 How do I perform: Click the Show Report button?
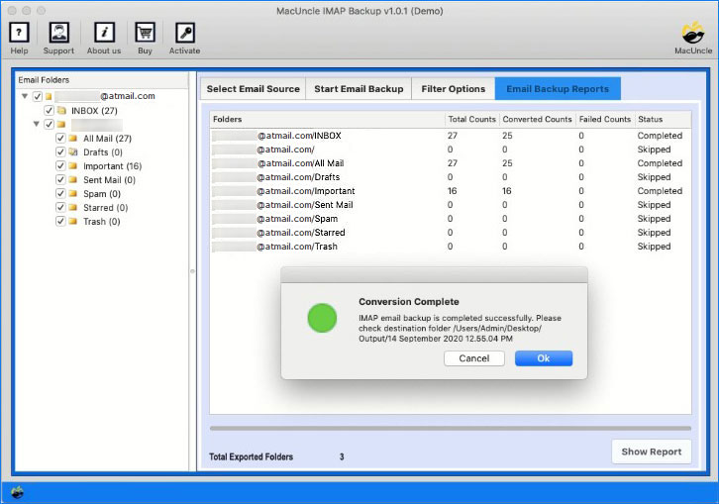coord(651,452)
